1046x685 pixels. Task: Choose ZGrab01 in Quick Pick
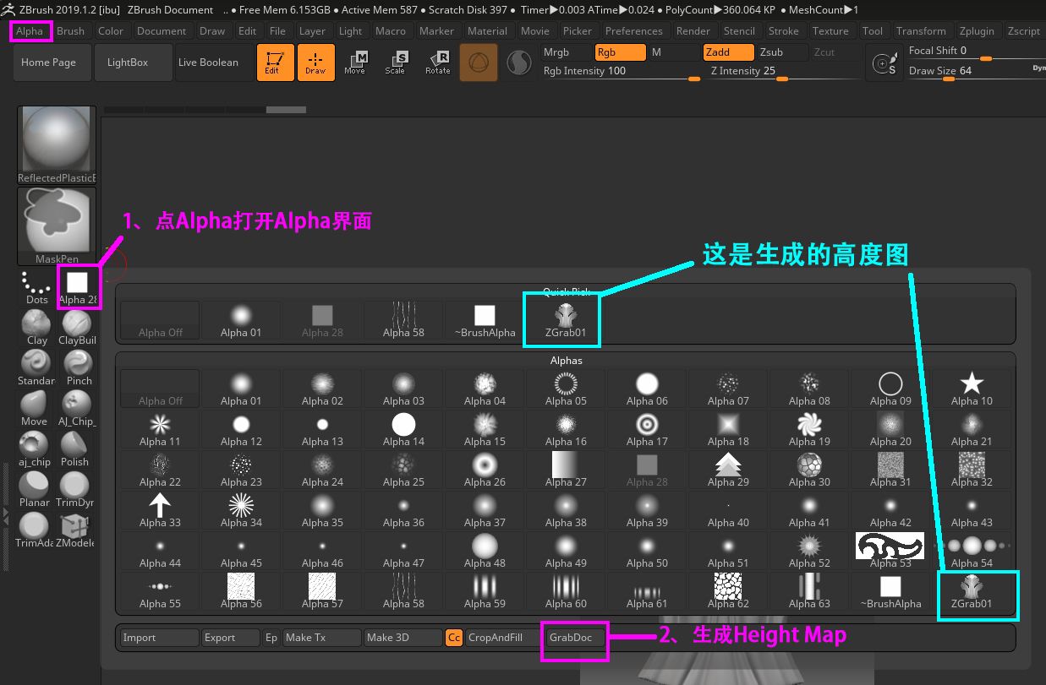(566, 320)
